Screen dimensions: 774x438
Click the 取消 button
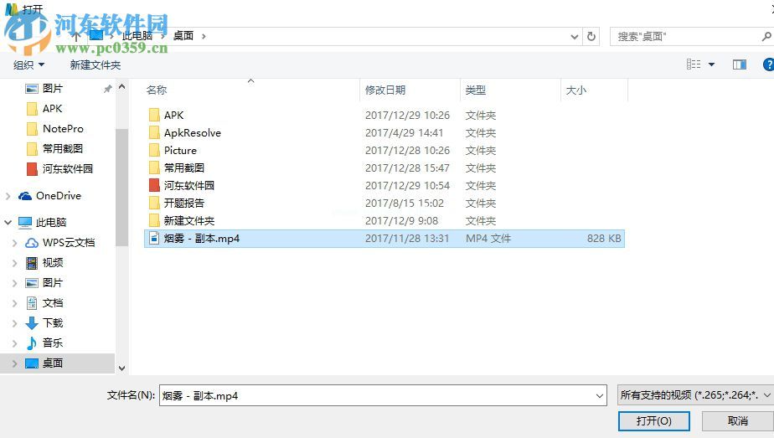click(738, 421)
